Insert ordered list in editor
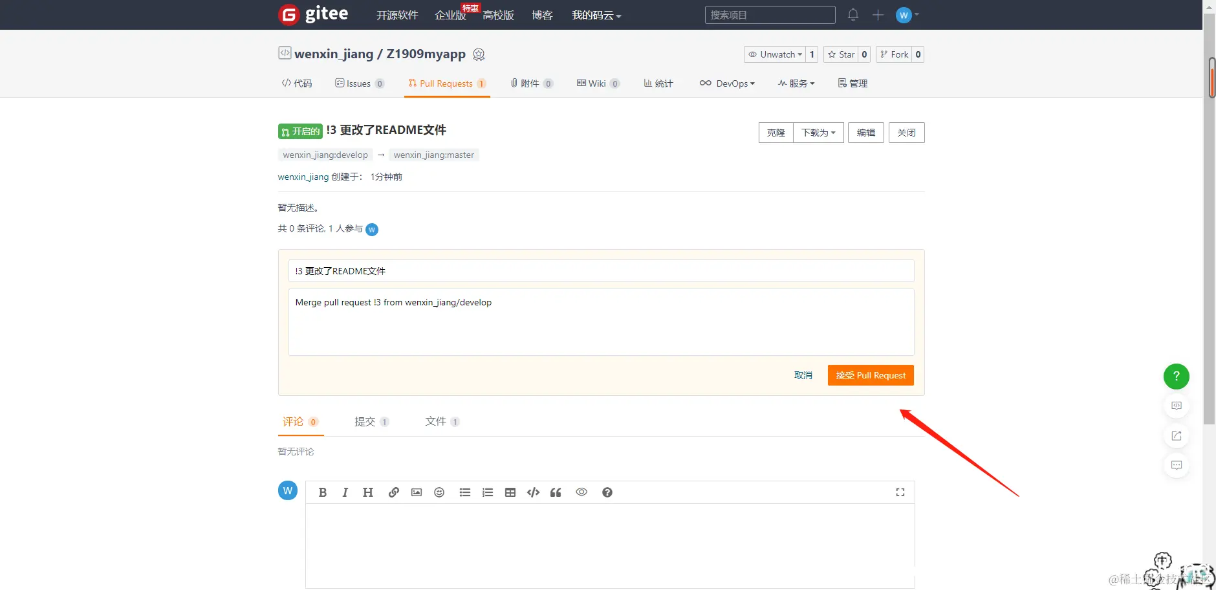The width and height of the screenshot is (1216, 590). pyautogui.click(x=488, y=492)
